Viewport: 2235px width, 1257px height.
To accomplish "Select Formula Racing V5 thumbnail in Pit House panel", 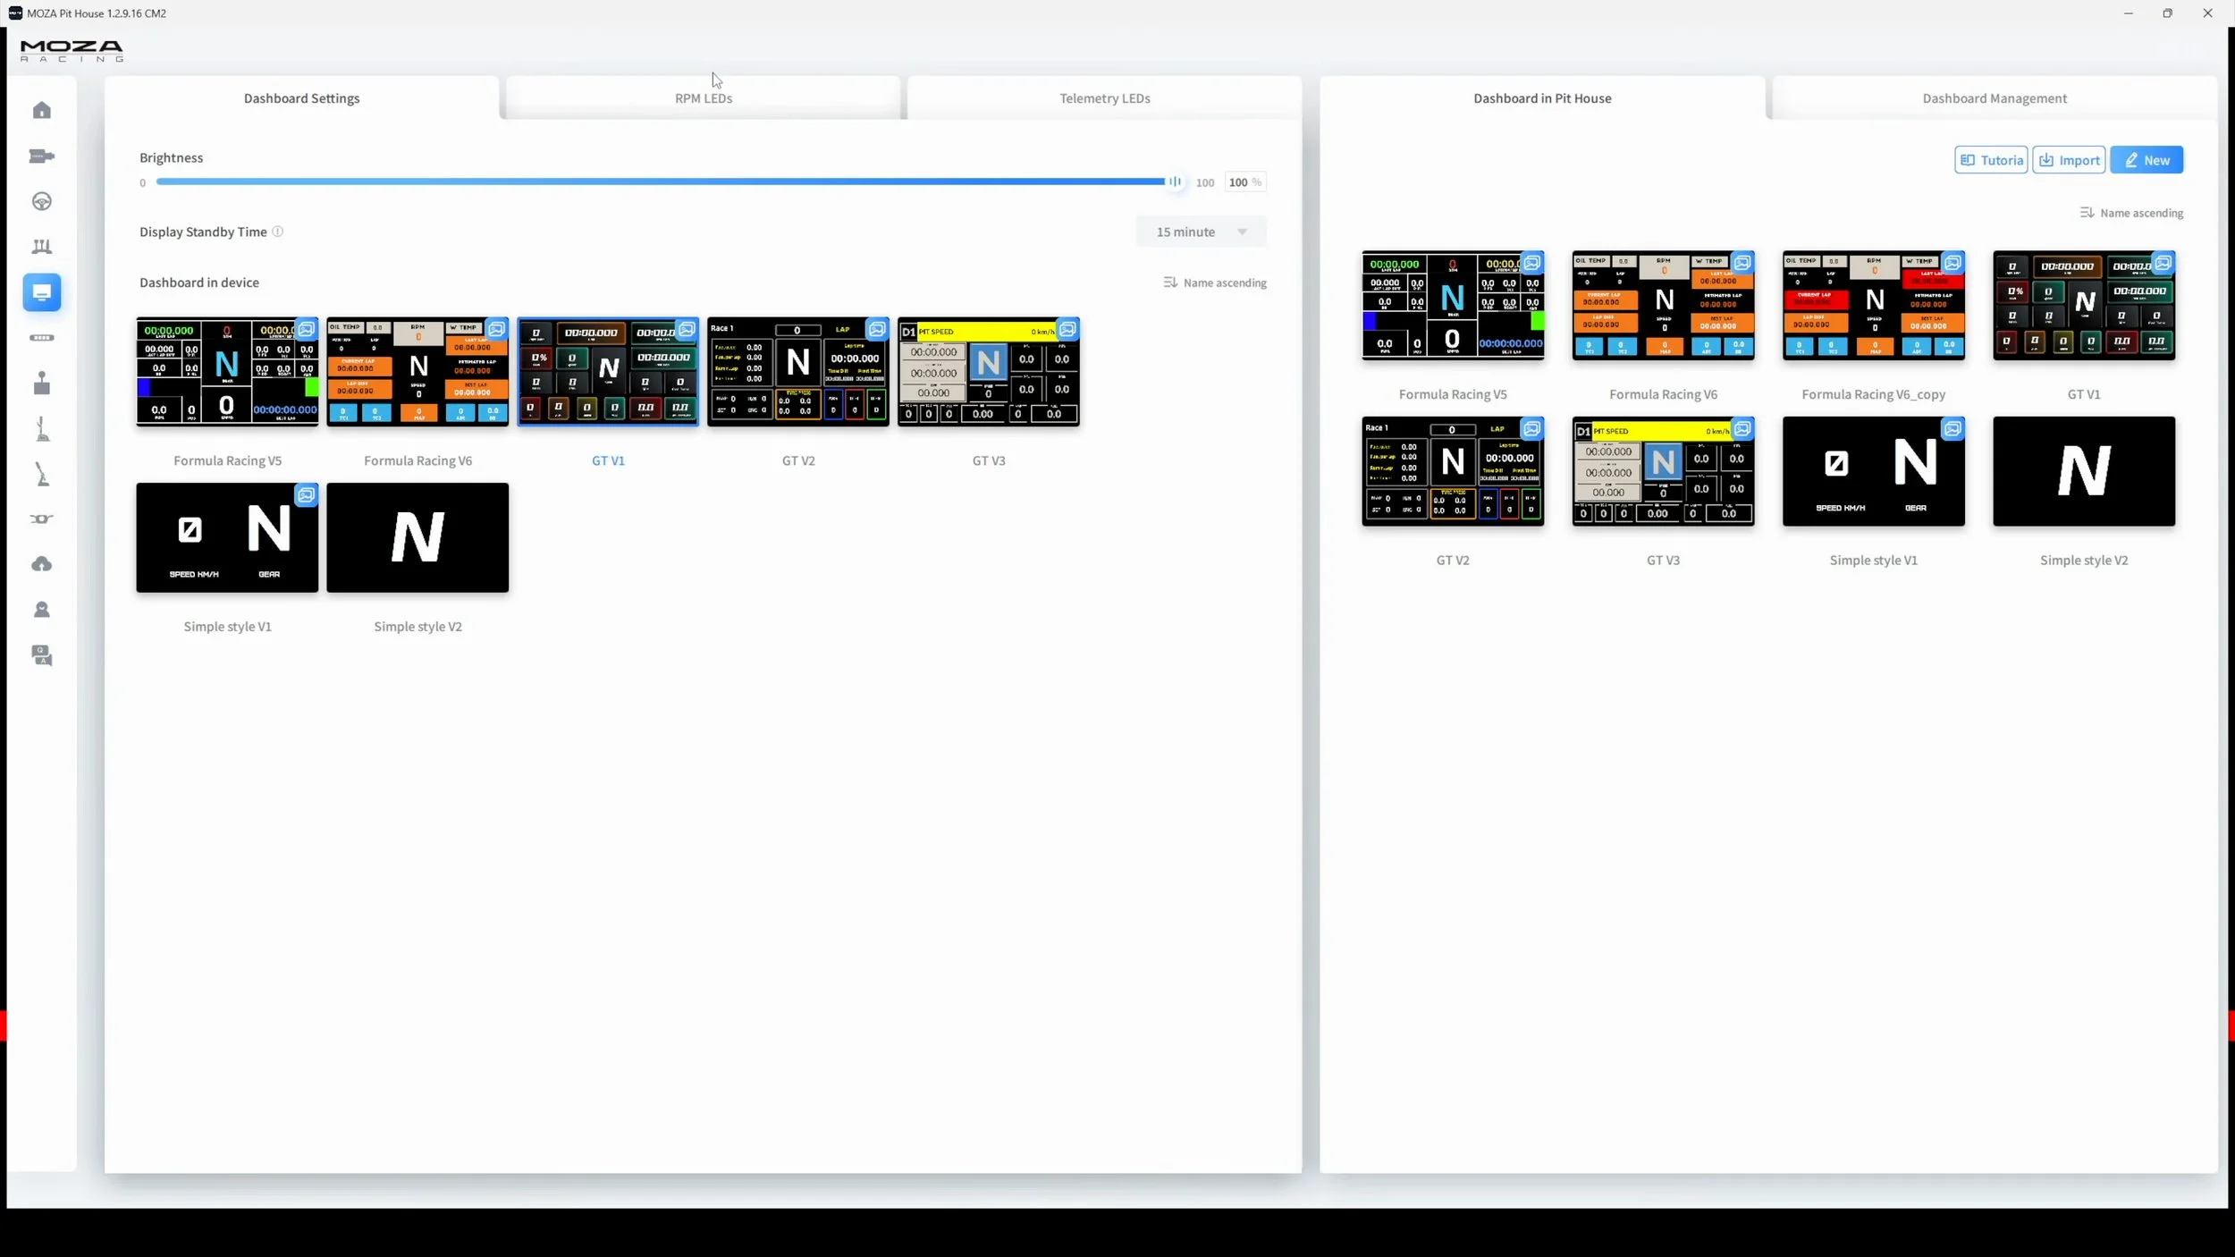I will coord(1453,305).
